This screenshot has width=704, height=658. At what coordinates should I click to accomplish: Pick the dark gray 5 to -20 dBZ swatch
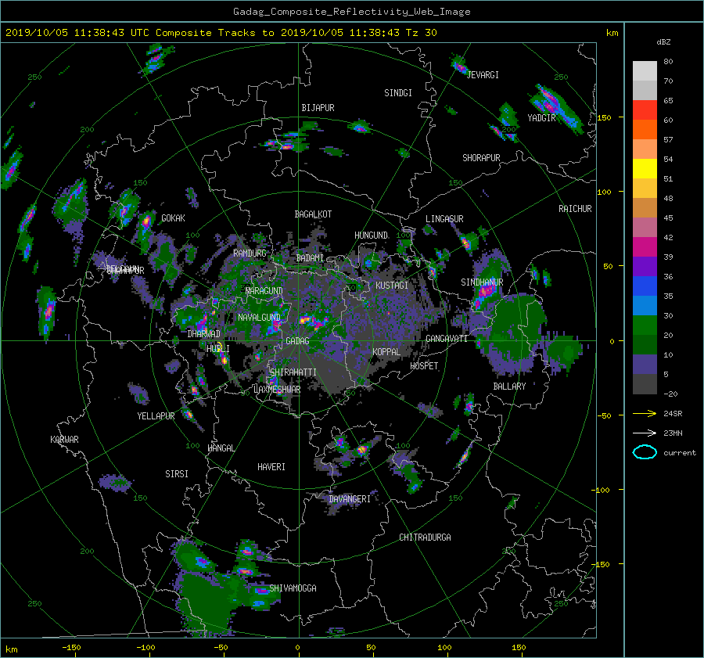pos(645,384)
